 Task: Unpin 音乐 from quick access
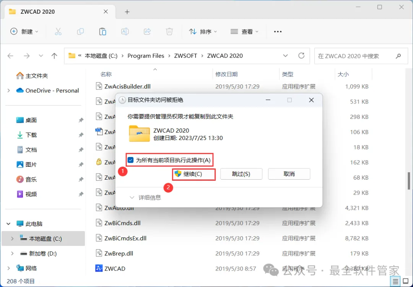(81, 179)
